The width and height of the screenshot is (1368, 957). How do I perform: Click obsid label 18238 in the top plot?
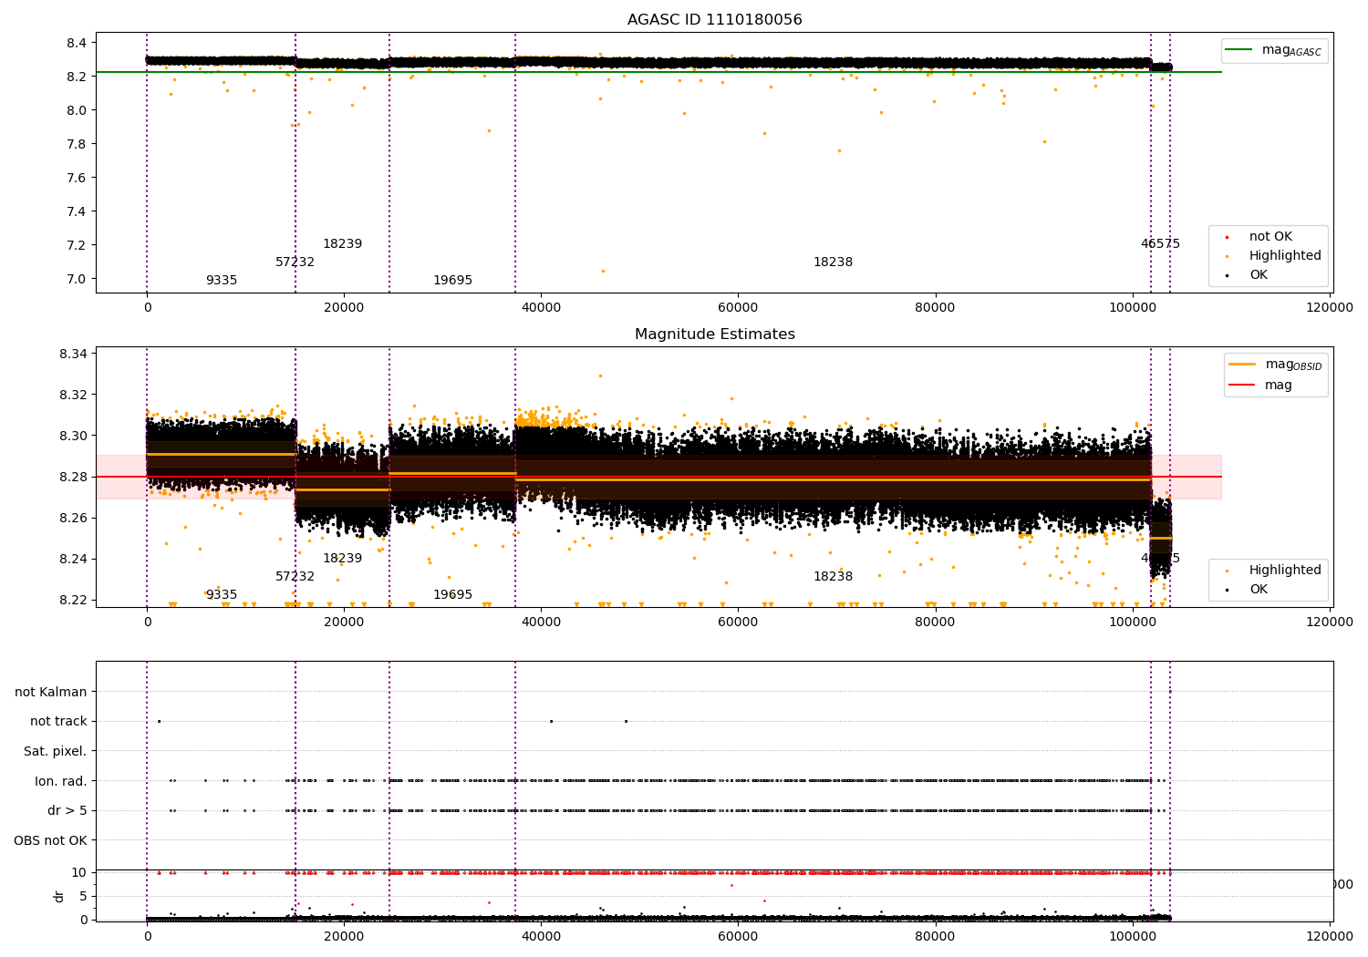(x=833, y=262)
